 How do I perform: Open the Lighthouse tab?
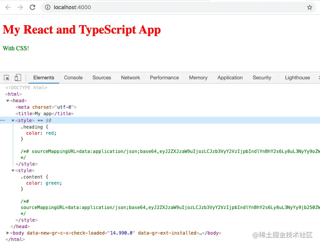(297, 78)
